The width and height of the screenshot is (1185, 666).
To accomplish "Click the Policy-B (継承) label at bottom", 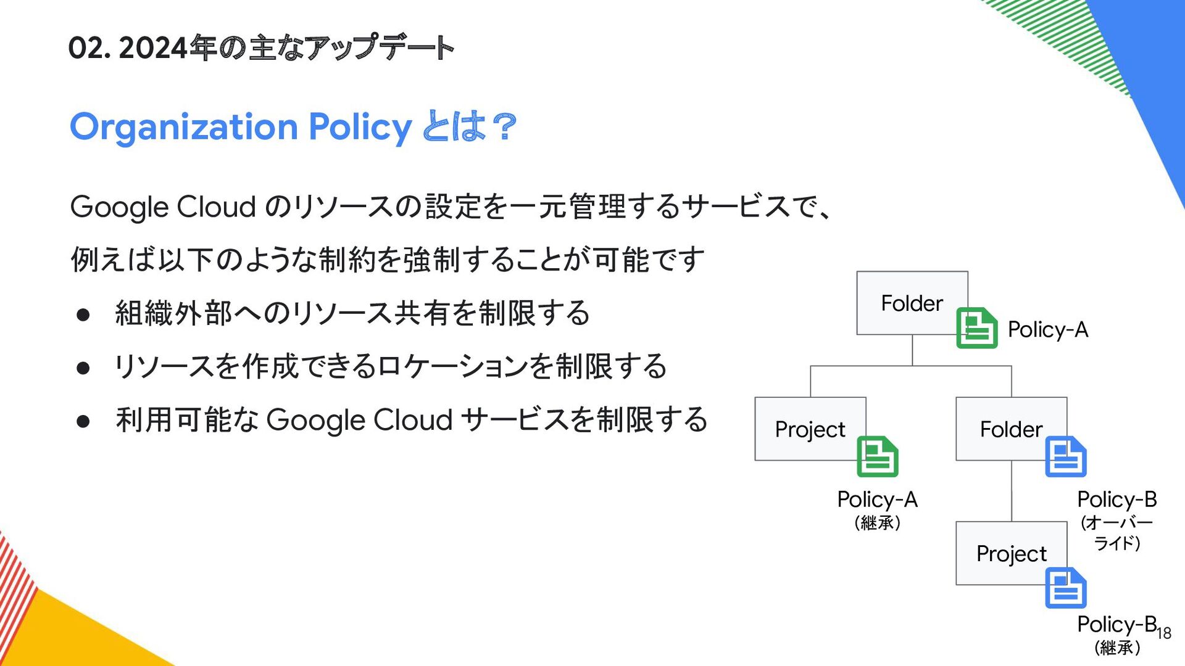I will [x=1117, y=635].
